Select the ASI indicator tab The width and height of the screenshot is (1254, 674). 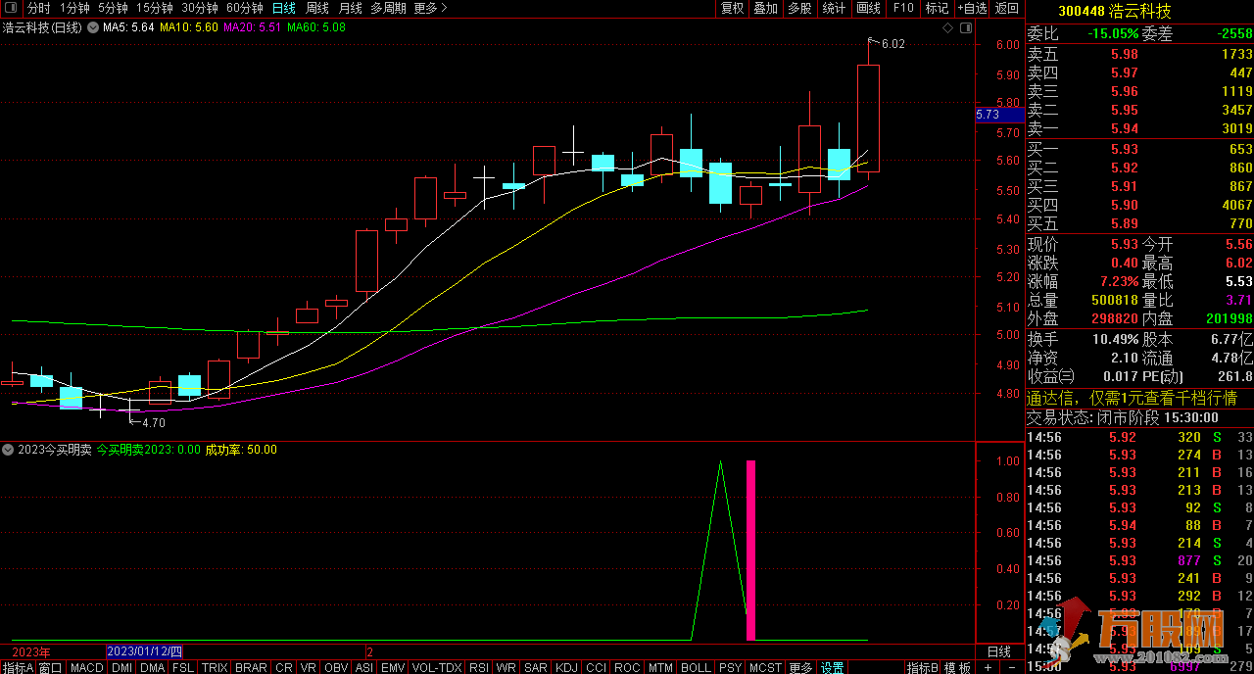click(363, 667)
